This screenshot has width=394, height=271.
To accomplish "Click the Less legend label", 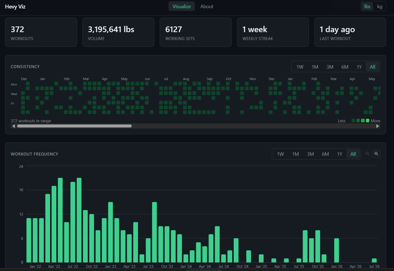I will [x=342, y=121].
